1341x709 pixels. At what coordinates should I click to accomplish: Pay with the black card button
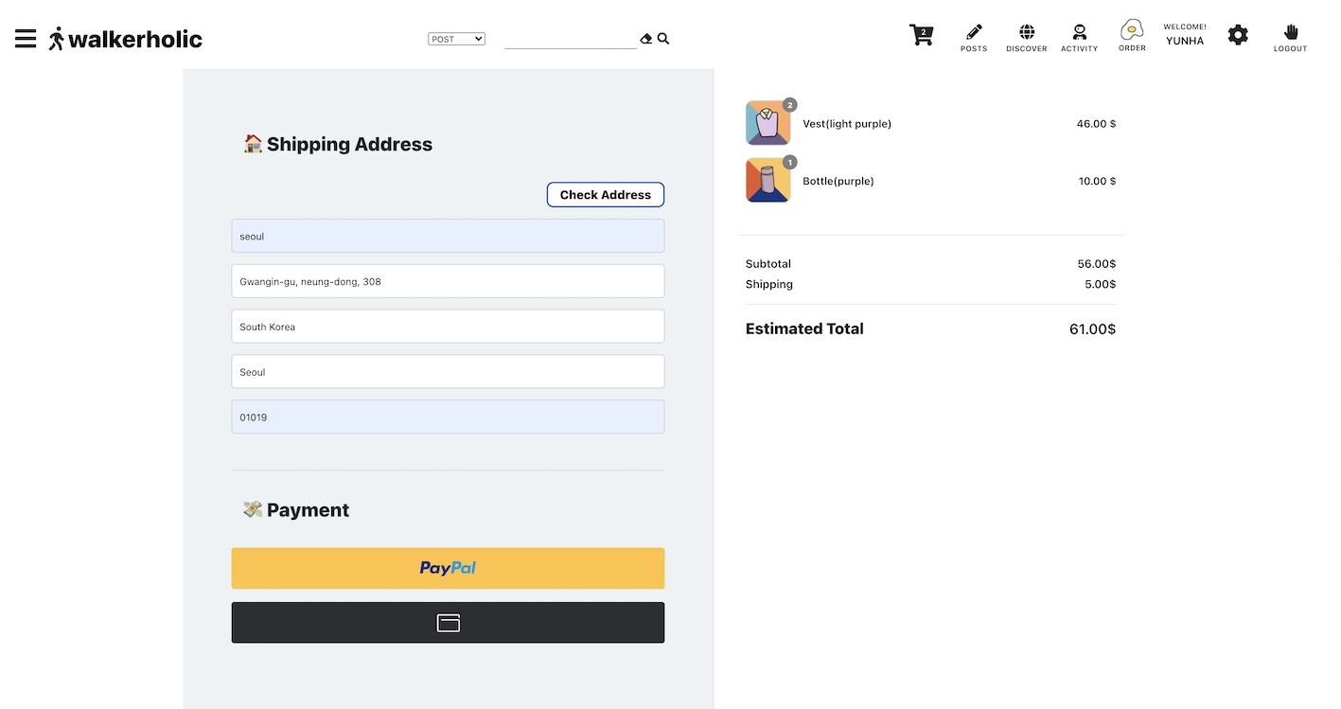448,623
